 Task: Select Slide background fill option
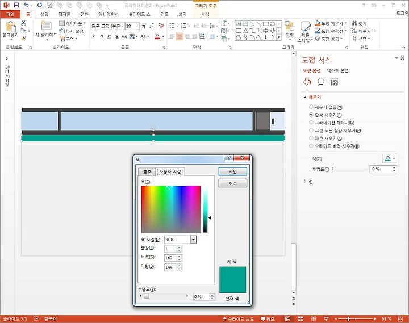[x=311, y=146]
